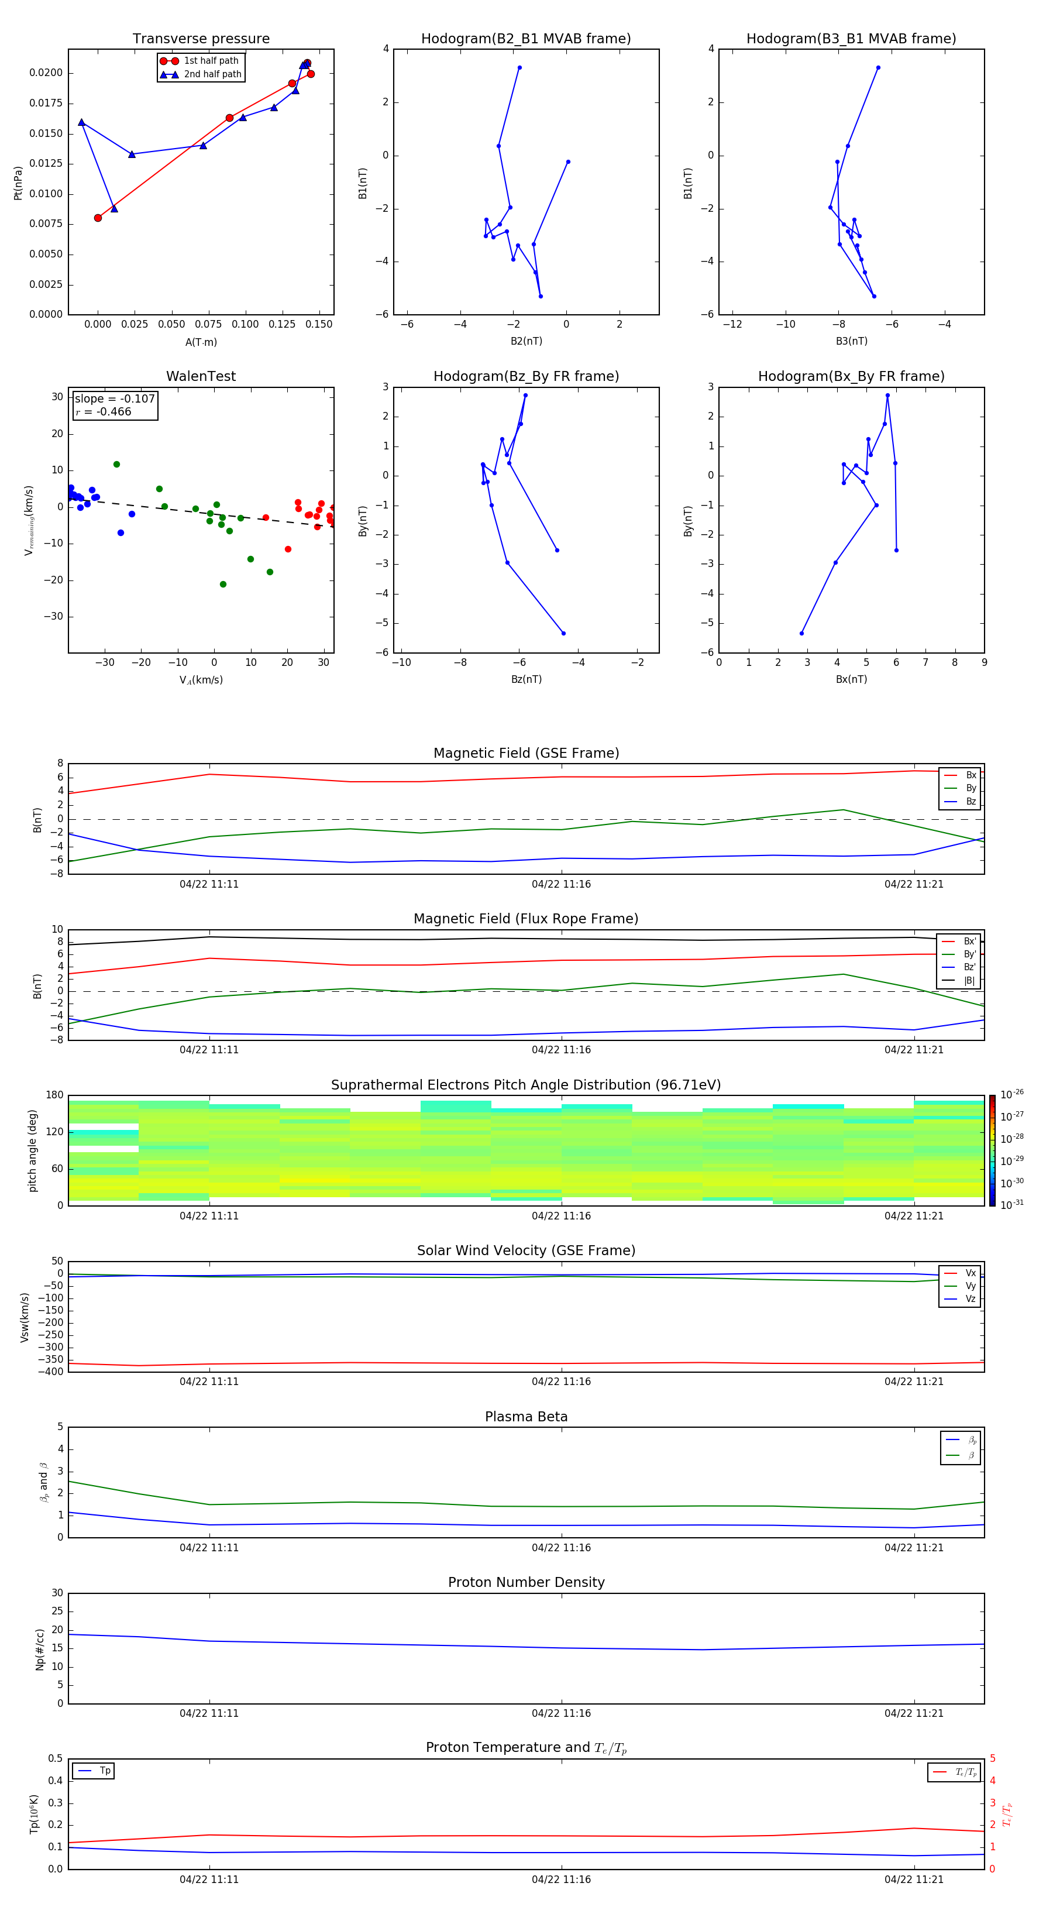Select the Bz legend entry in GSE magnetic field

[x=960, y=801]
